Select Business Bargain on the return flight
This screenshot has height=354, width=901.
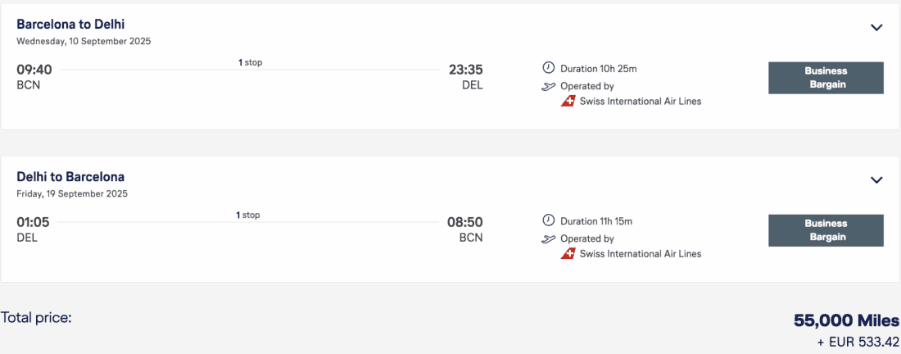point(825,230)
